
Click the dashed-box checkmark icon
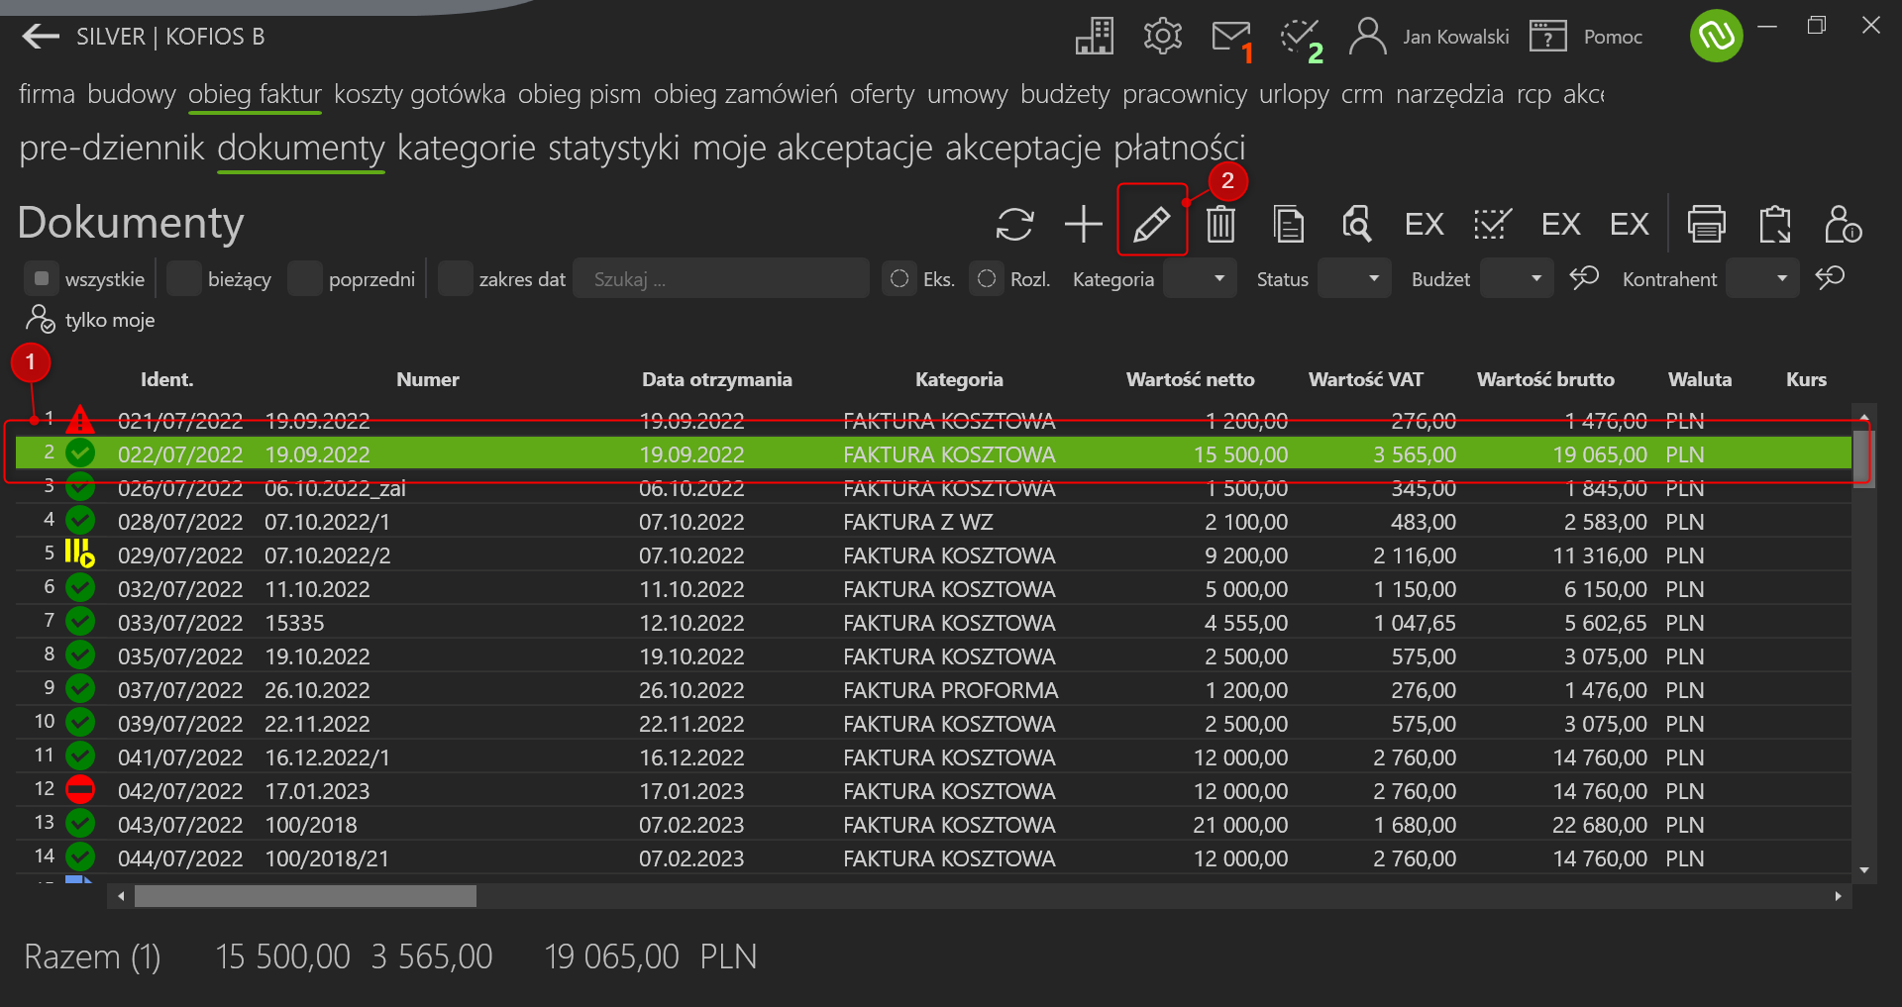point(1492,224)
